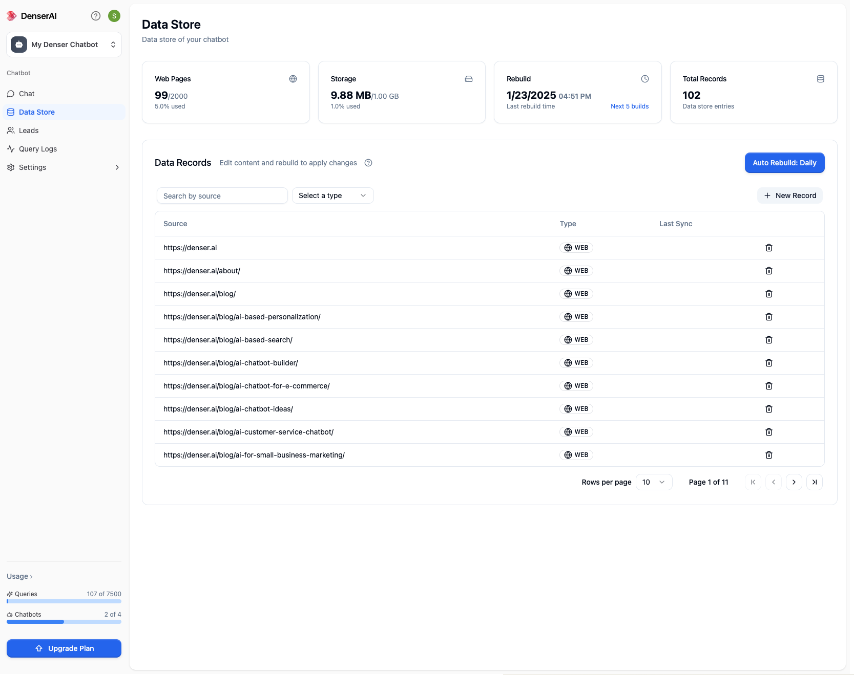Delete the ai-chatbot-for-e-commerce record
Screen dimensions: 854x675
click(x=769, y=386)
